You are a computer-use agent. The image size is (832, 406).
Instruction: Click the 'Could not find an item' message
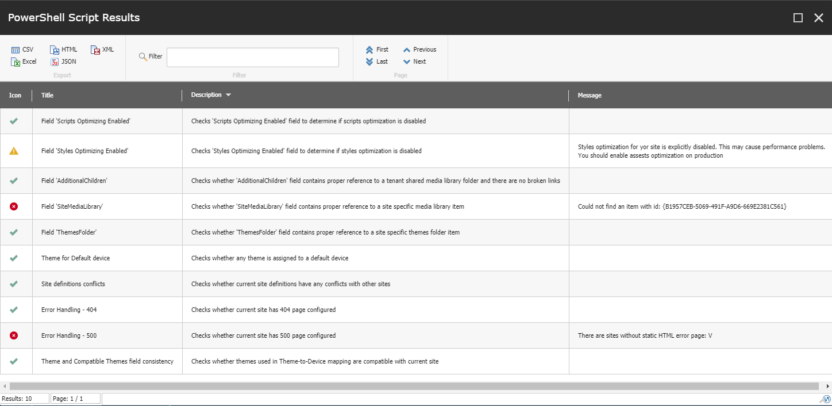(x=682, y=207)
